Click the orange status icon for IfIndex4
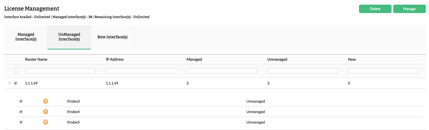This screenshot has height=130, width=429. (45, 112)
